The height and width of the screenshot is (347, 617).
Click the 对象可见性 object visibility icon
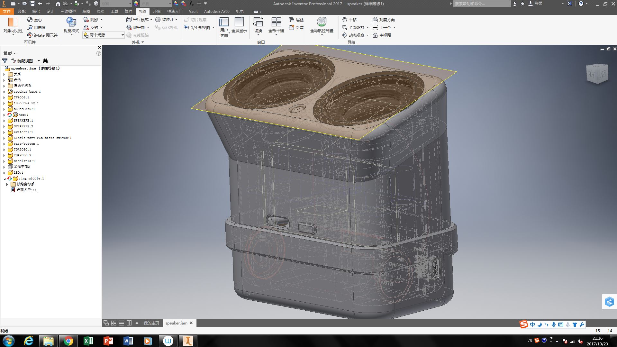(x=13, y=22)
